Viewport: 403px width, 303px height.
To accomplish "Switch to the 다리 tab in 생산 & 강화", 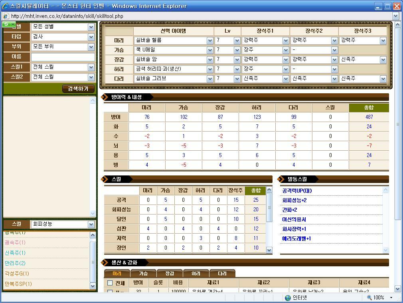I will point(222,273).
